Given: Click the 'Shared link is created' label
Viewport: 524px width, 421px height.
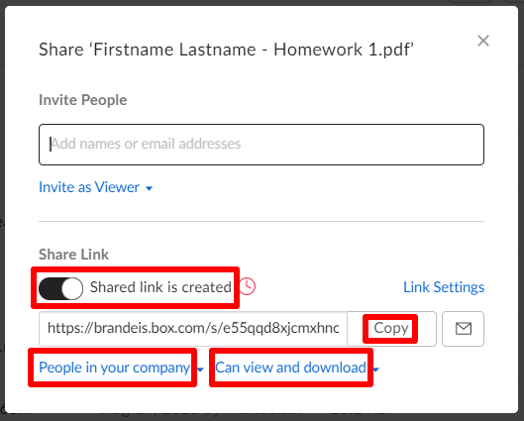Looking at the screenshot, I should [160, 287].
